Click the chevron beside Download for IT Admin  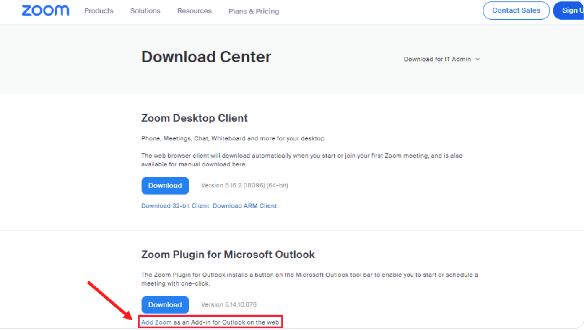click(478, 59)
